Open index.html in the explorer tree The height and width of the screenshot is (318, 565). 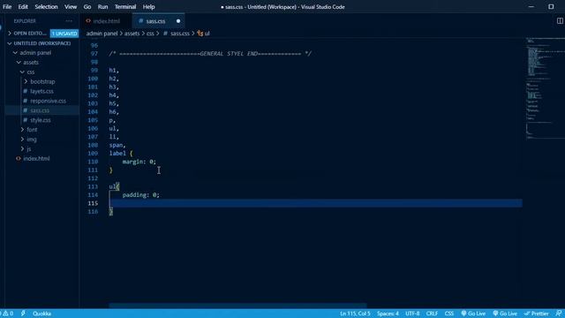pyautogui.click(x=36, y=159)
